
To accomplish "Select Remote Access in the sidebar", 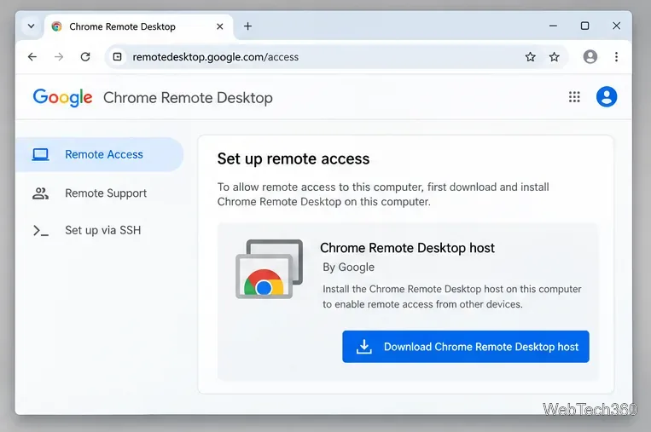I will pos(100,154).
